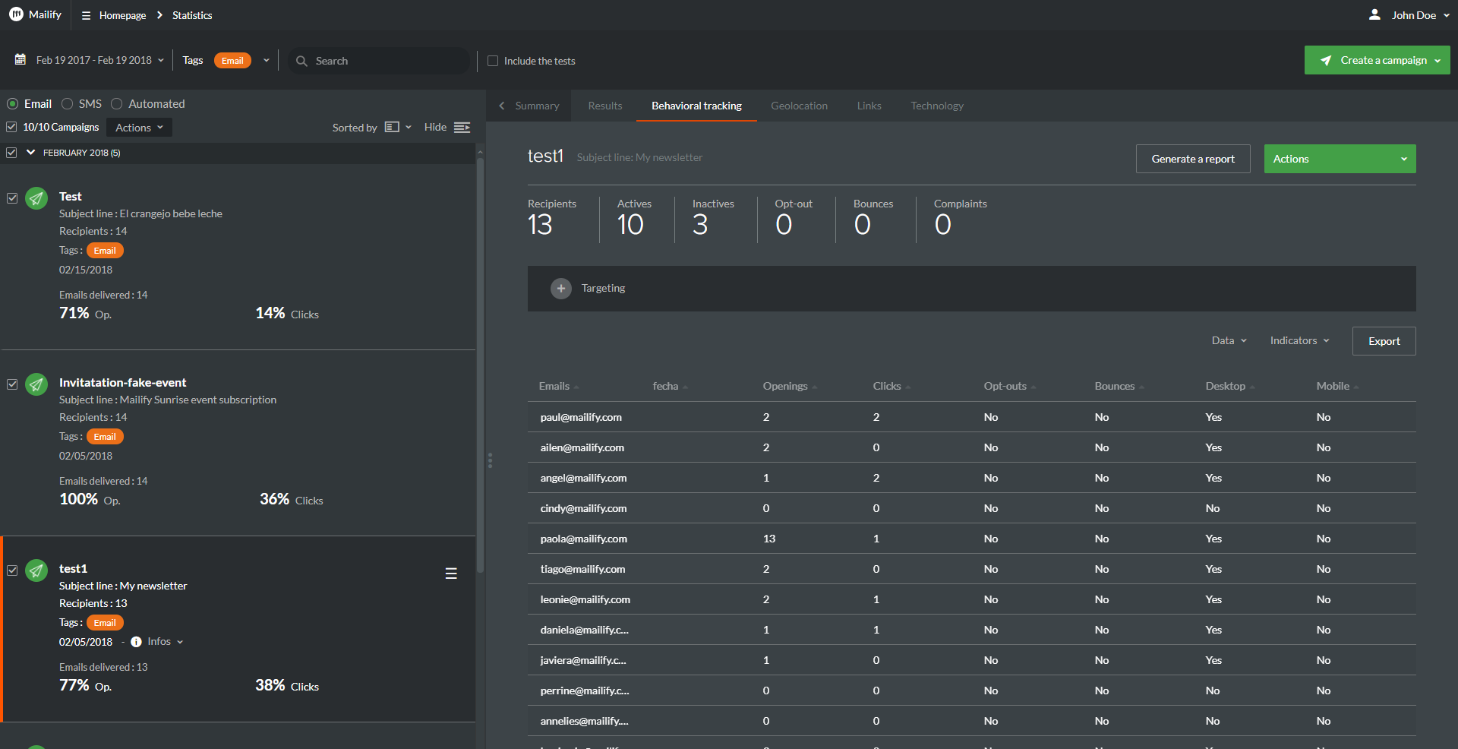Click the Email tag pill in filter bar
Screen dimensions: 1458x749
click(232, 61)
